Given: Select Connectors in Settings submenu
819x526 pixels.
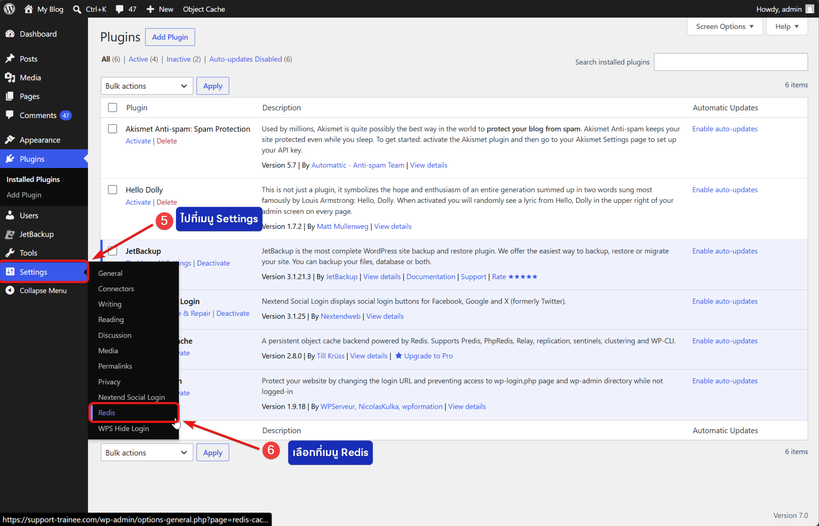Looking at the screenshot, I should point(116,288).
